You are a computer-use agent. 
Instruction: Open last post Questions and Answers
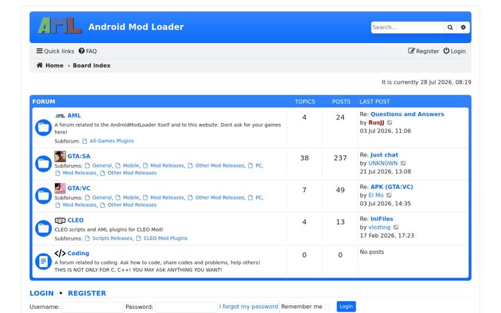[407, 114]
